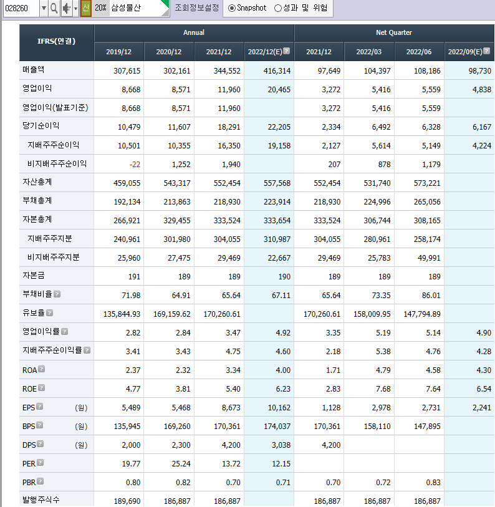Click the 2022/03 quarter column header

pos(369,52)
